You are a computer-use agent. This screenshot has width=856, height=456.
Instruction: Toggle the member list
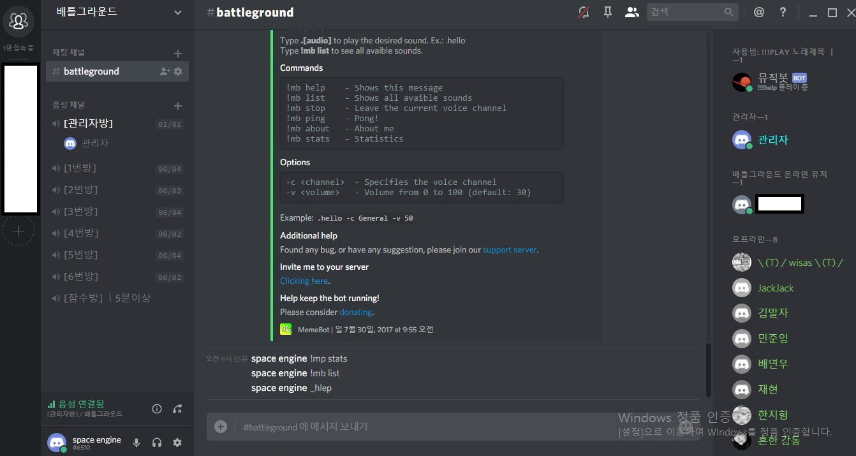[x=632, y=12]
